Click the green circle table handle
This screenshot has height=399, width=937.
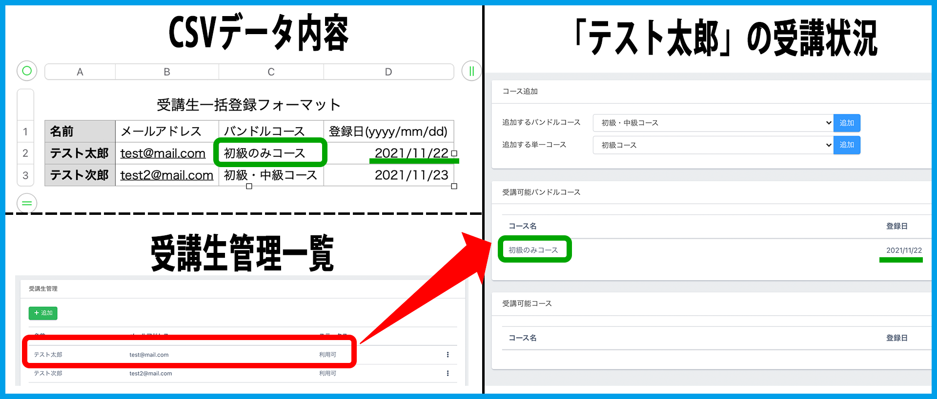click(x=27, y=71)
